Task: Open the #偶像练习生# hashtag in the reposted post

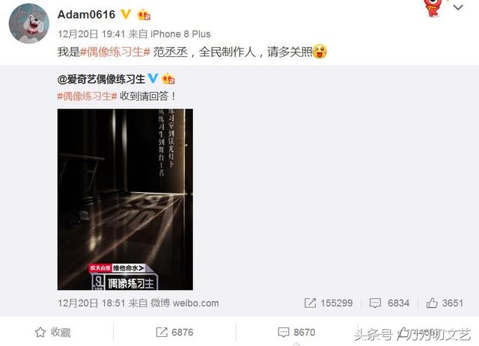Action: coord(87,96)
